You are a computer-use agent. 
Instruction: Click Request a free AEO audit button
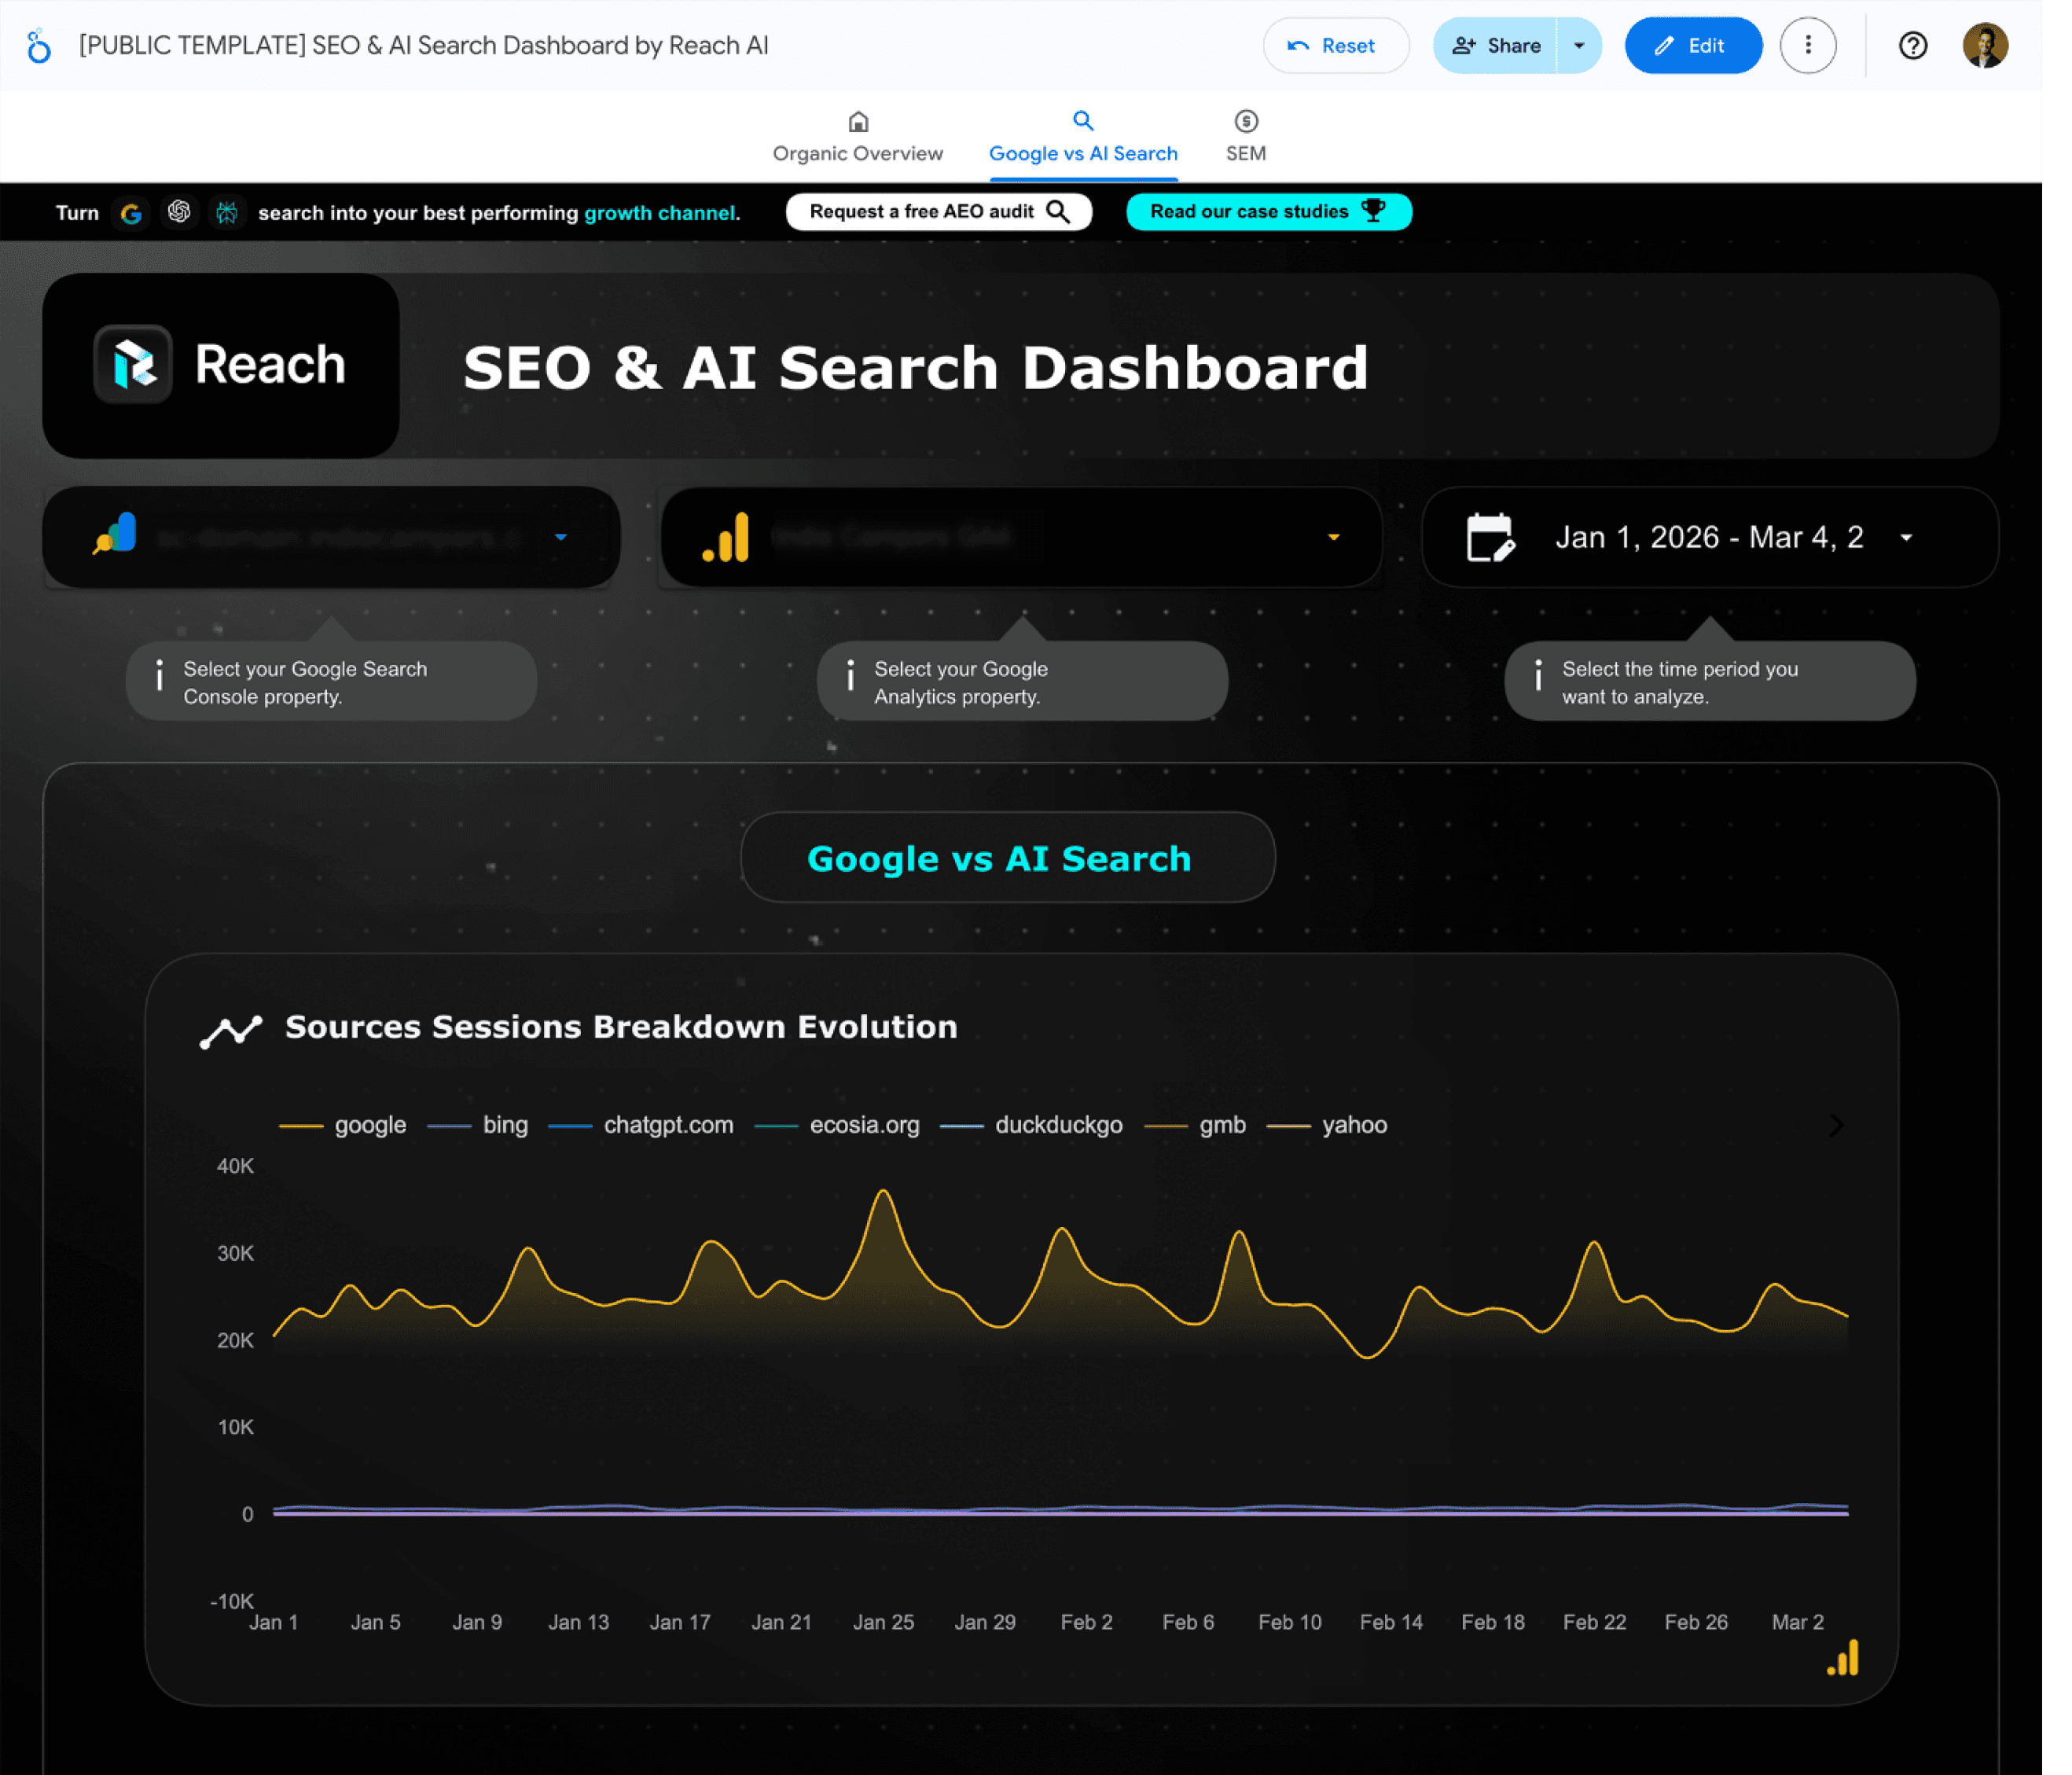938,212
